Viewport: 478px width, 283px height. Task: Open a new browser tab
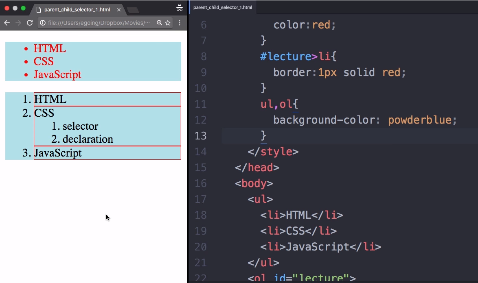pyautogui.click(x=133, y=10)
